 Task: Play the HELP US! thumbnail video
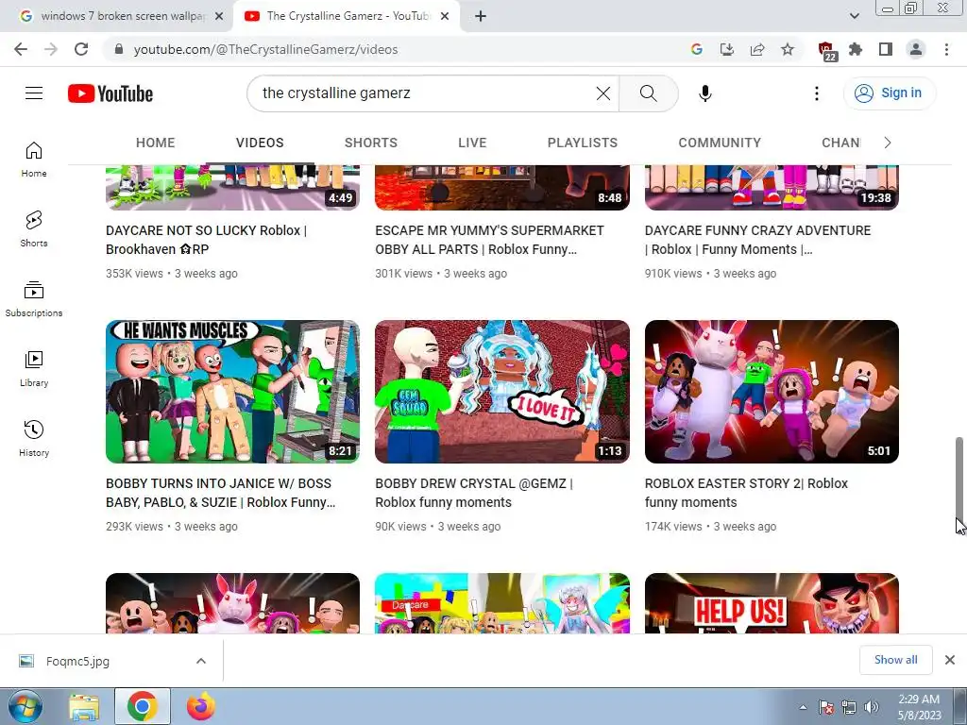[x=772, y=603]
